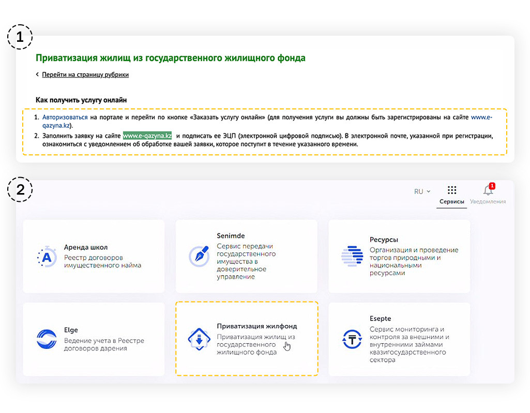Viewport: 530px width, 413px height.
Task: Open the Esepte service card
Action: point(399,339)
